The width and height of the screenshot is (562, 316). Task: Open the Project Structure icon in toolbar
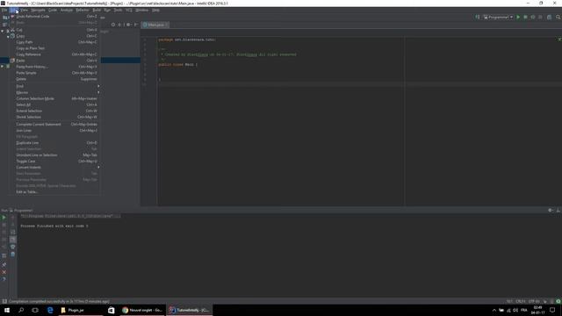549,18
